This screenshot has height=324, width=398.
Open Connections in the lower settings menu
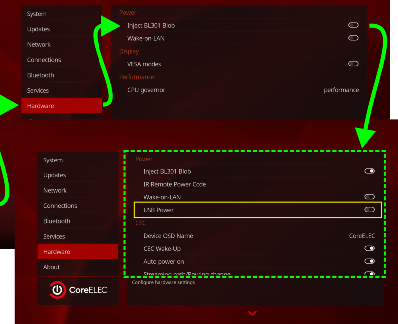click(x=78, y=206)
